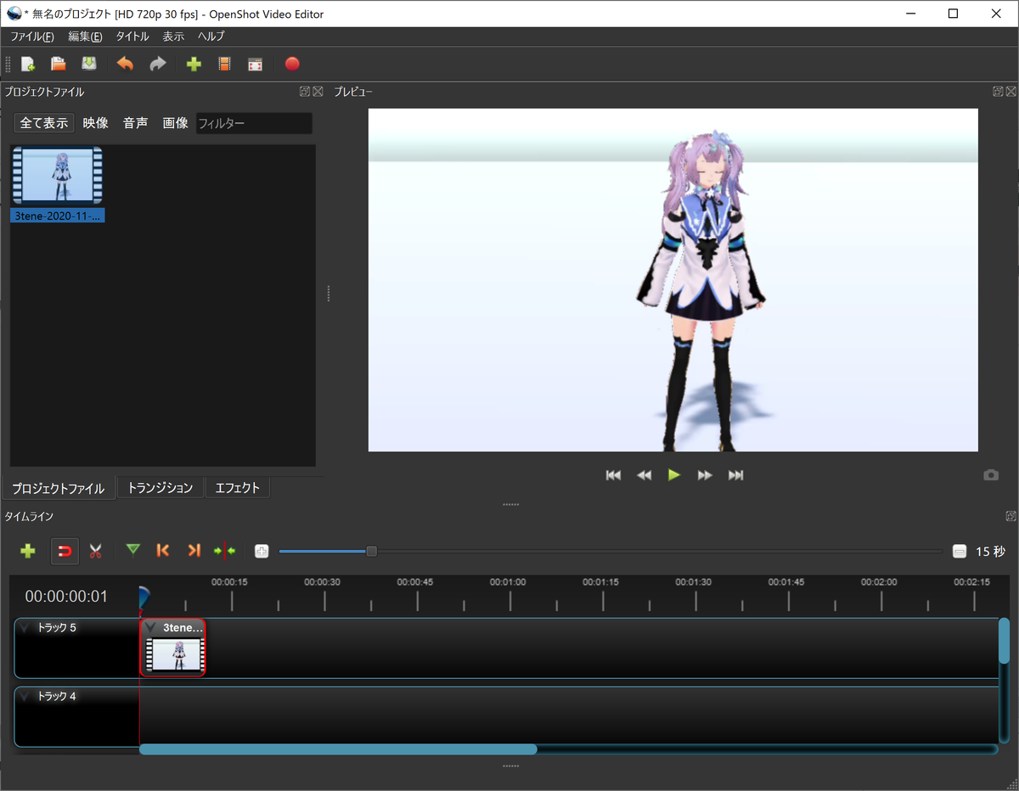
Task: Open the ファイル menu
Action: coord(31,36)
